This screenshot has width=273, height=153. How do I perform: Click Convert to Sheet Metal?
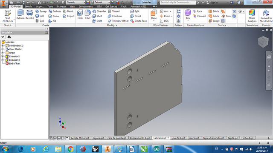coord(266,16)
